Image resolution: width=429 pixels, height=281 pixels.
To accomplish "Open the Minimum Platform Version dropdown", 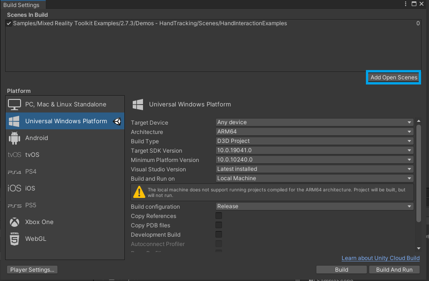I will 315,160.
